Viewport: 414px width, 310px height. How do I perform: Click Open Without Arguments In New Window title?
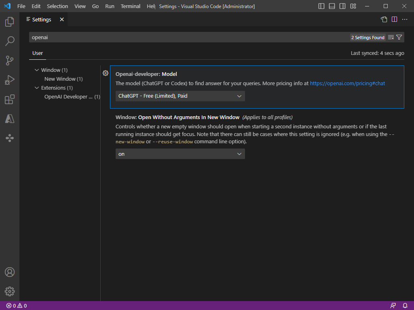189,117
